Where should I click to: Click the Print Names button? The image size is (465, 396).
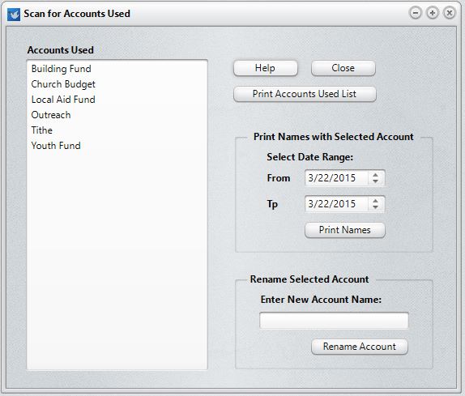coord(345,230)
